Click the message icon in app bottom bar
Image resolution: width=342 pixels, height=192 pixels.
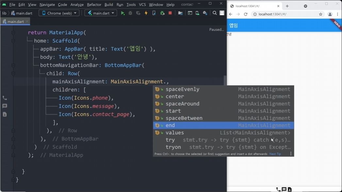pyautogui.click(x=284, y=189)
